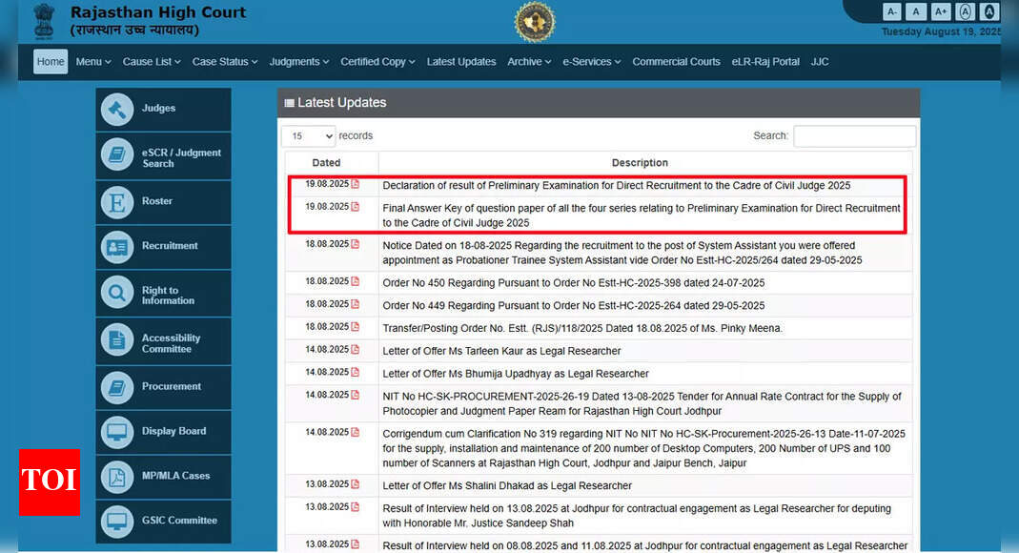Open the JJC menu item

(x=820, y=62)
